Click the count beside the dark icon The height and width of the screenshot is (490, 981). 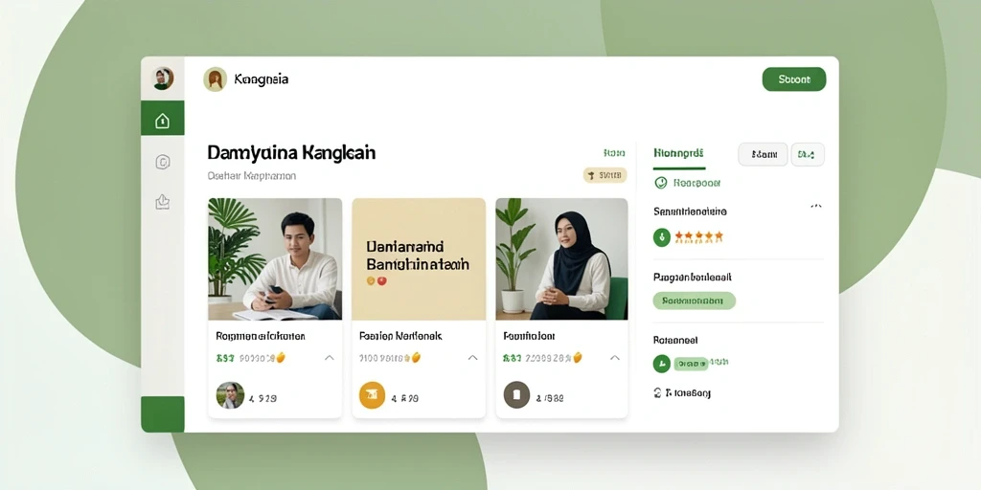tap(549, 397)
